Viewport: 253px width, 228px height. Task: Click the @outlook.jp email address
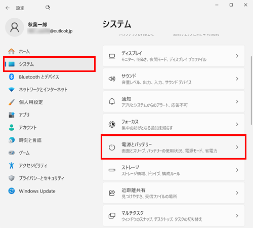tap(61, 31)
